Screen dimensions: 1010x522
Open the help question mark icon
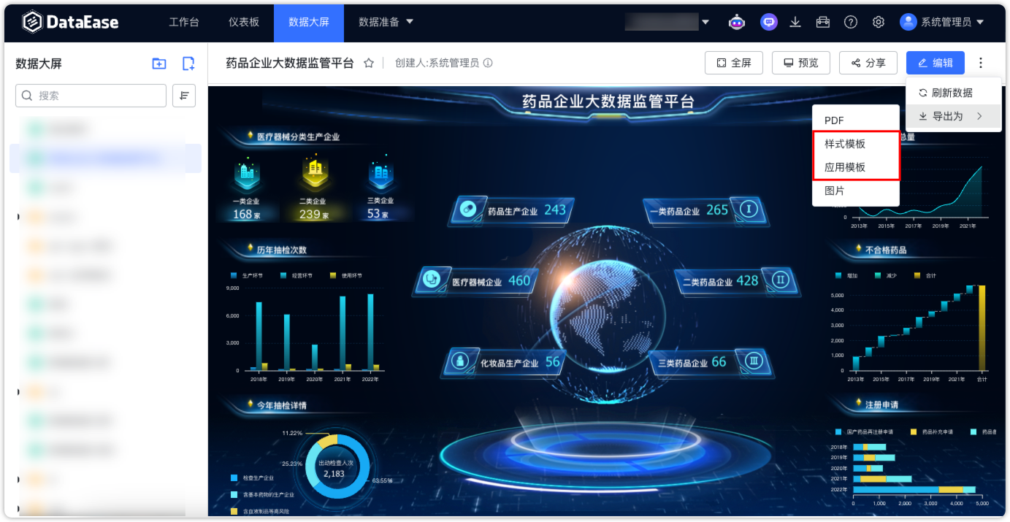tap(851, 22)
